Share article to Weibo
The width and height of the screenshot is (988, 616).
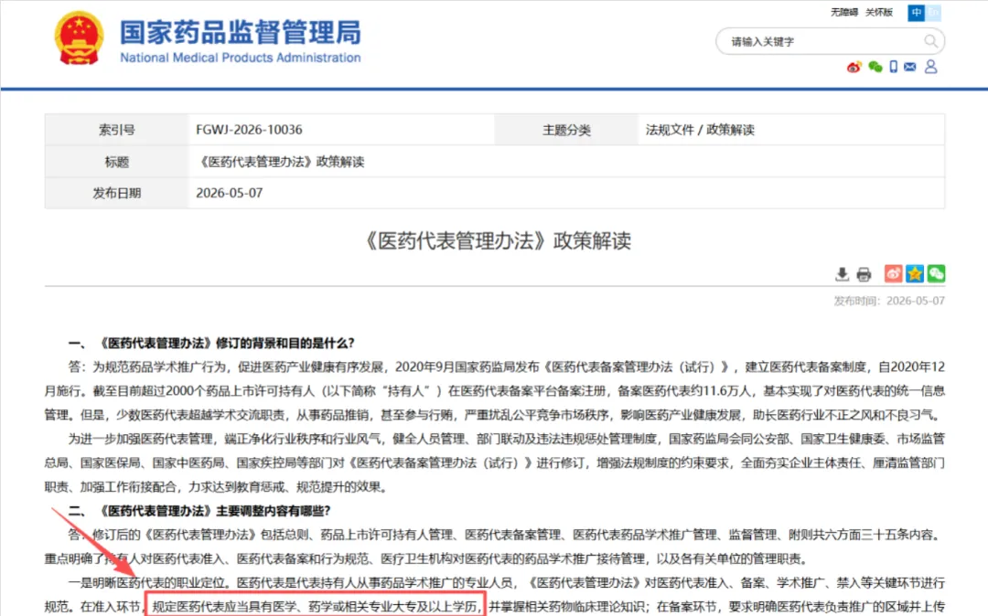pos(893,273)
